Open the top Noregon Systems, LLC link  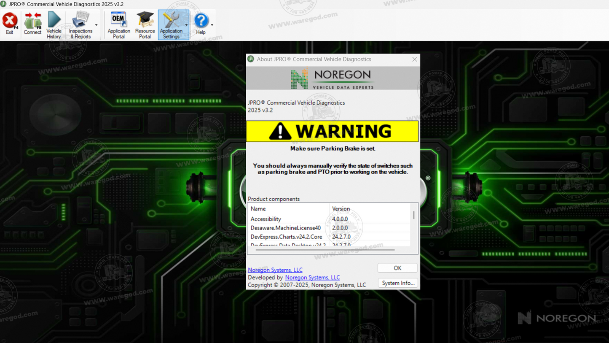[x=275, y=270]
